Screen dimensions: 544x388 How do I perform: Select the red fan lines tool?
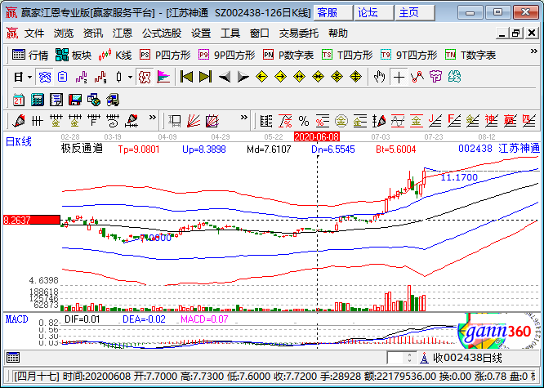coord(194,121)
